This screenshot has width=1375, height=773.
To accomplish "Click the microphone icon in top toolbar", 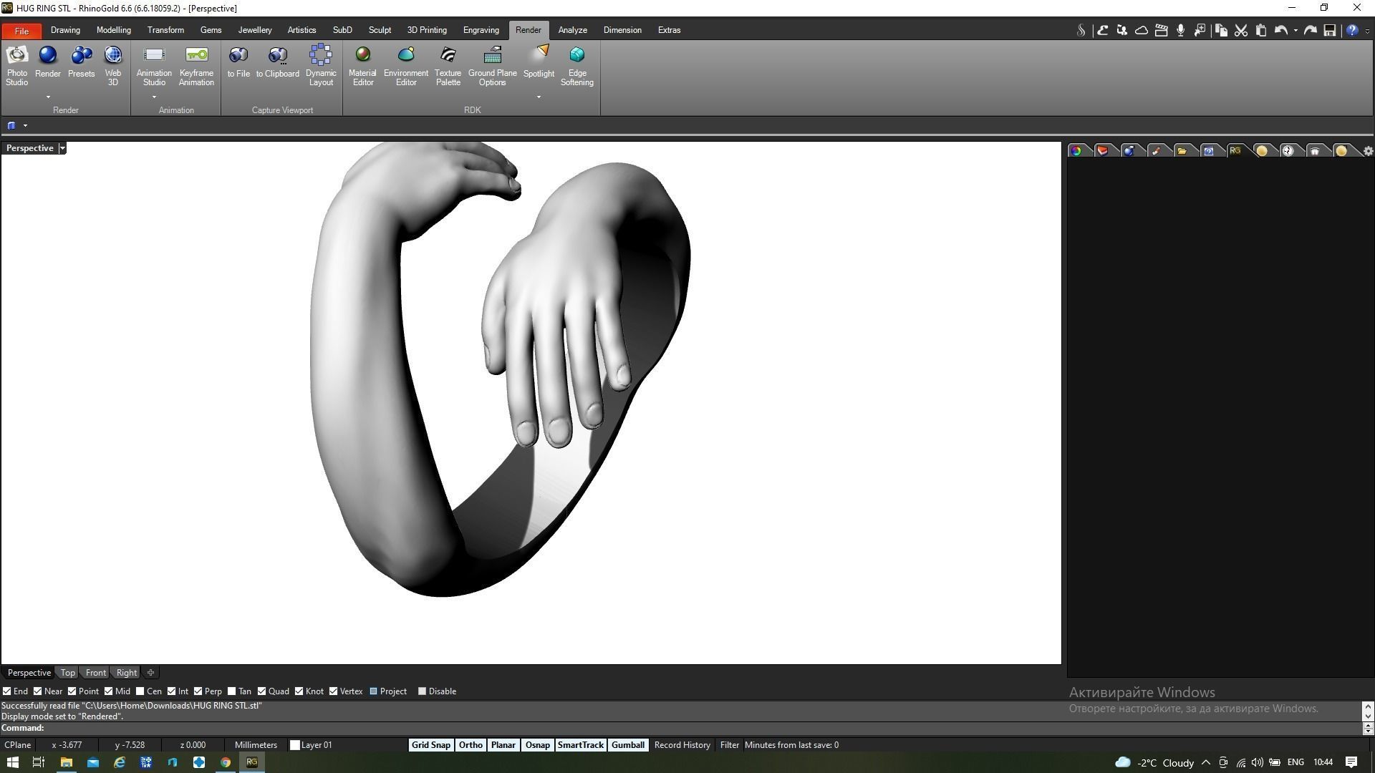I will click(x=1180, y=30).
